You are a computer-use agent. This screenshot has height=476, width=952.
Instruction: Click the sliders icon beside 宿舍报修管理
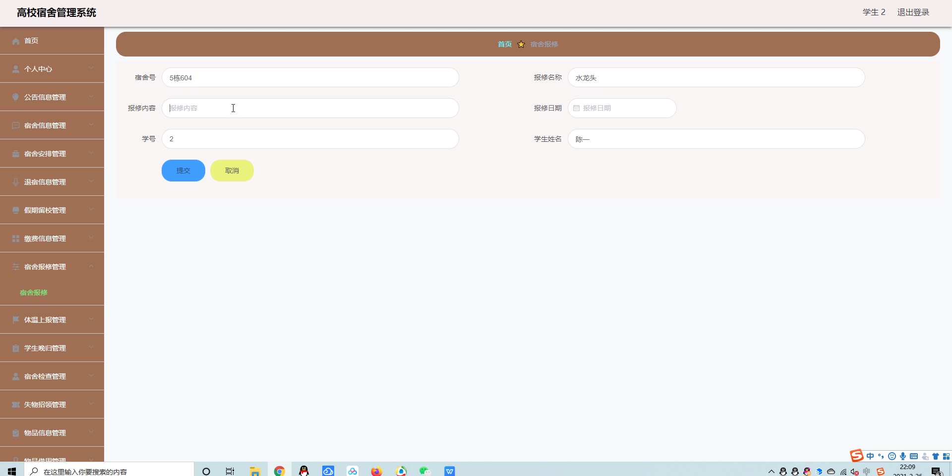[x=16, y=267]
